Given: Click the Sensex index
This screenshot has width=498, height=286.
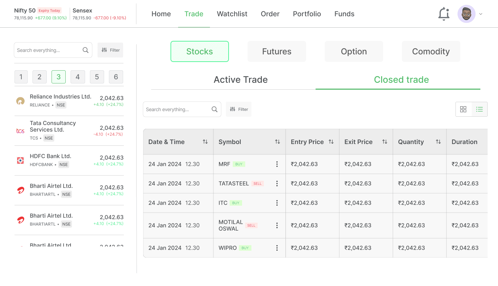Looking at the screenshot, I should click(x=82, y=10).
